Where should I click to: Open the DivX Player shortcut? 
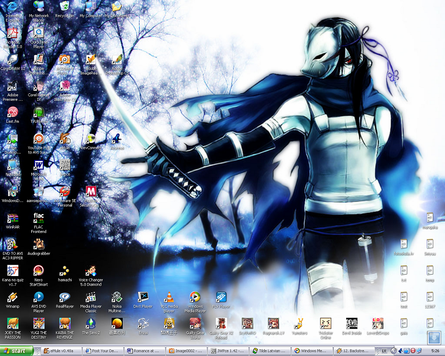click(143, 297)
